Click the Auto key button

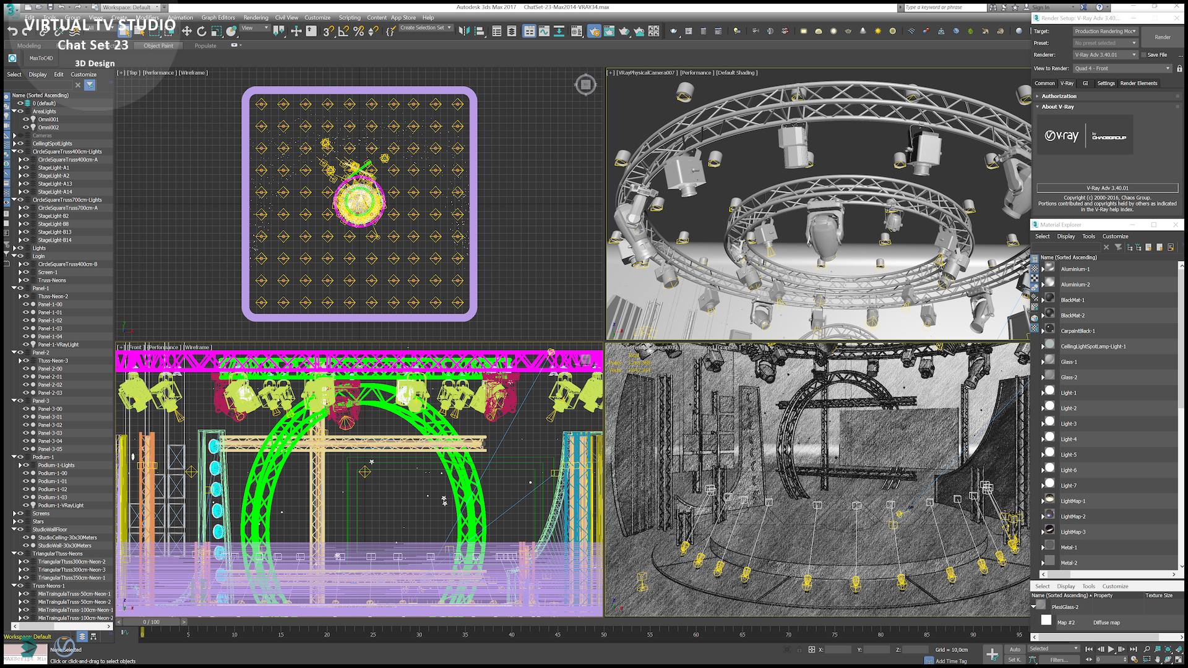[x=1015, y=649]
